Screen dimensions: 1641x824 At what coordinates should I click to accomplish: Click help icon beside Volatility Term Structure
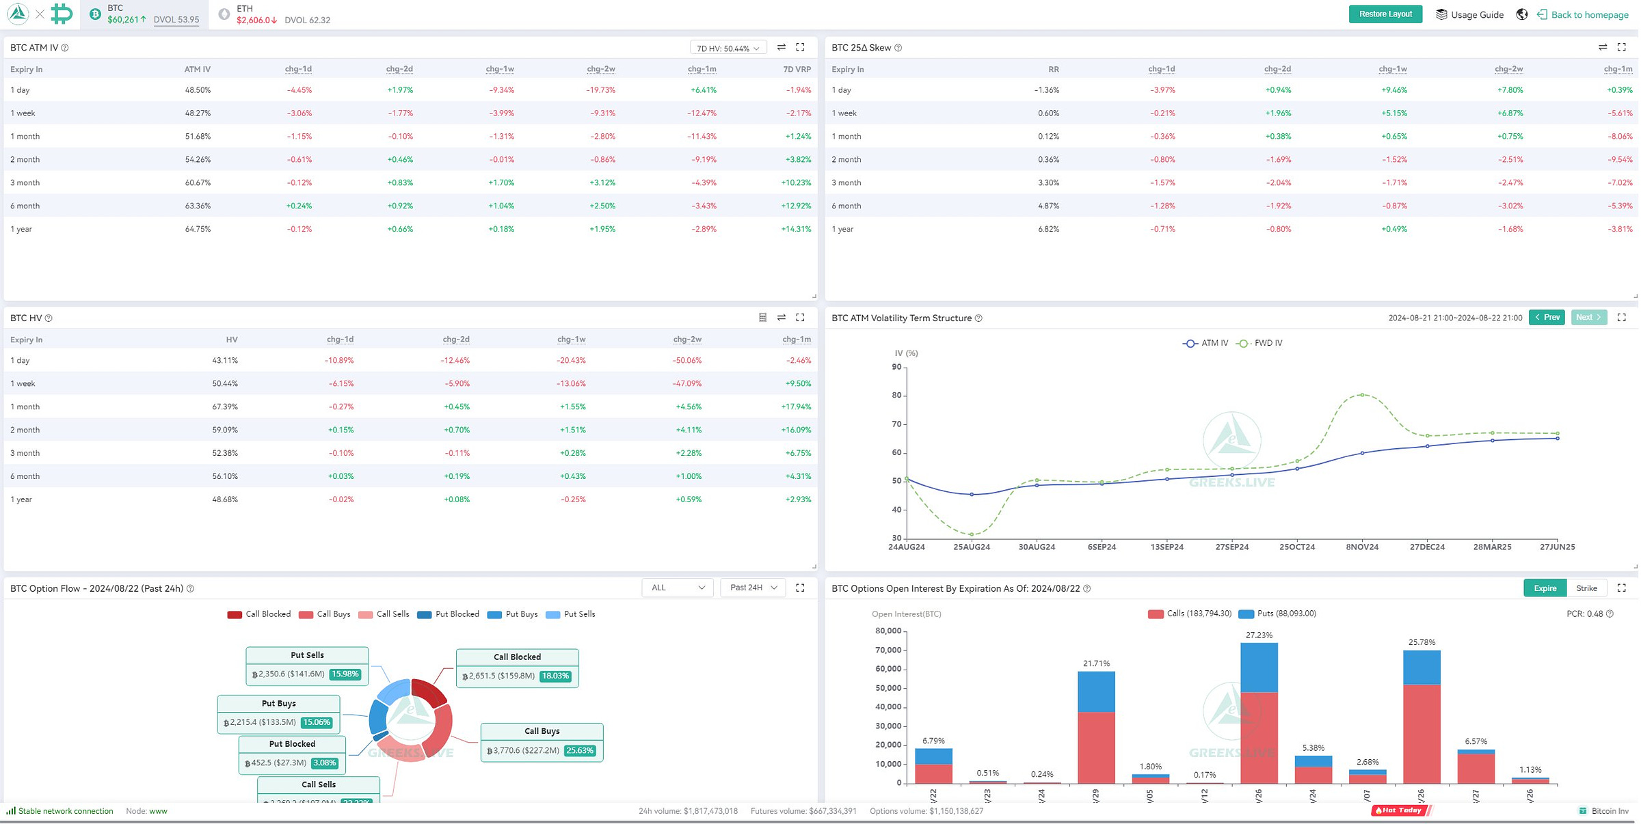(x=978, y=318)
